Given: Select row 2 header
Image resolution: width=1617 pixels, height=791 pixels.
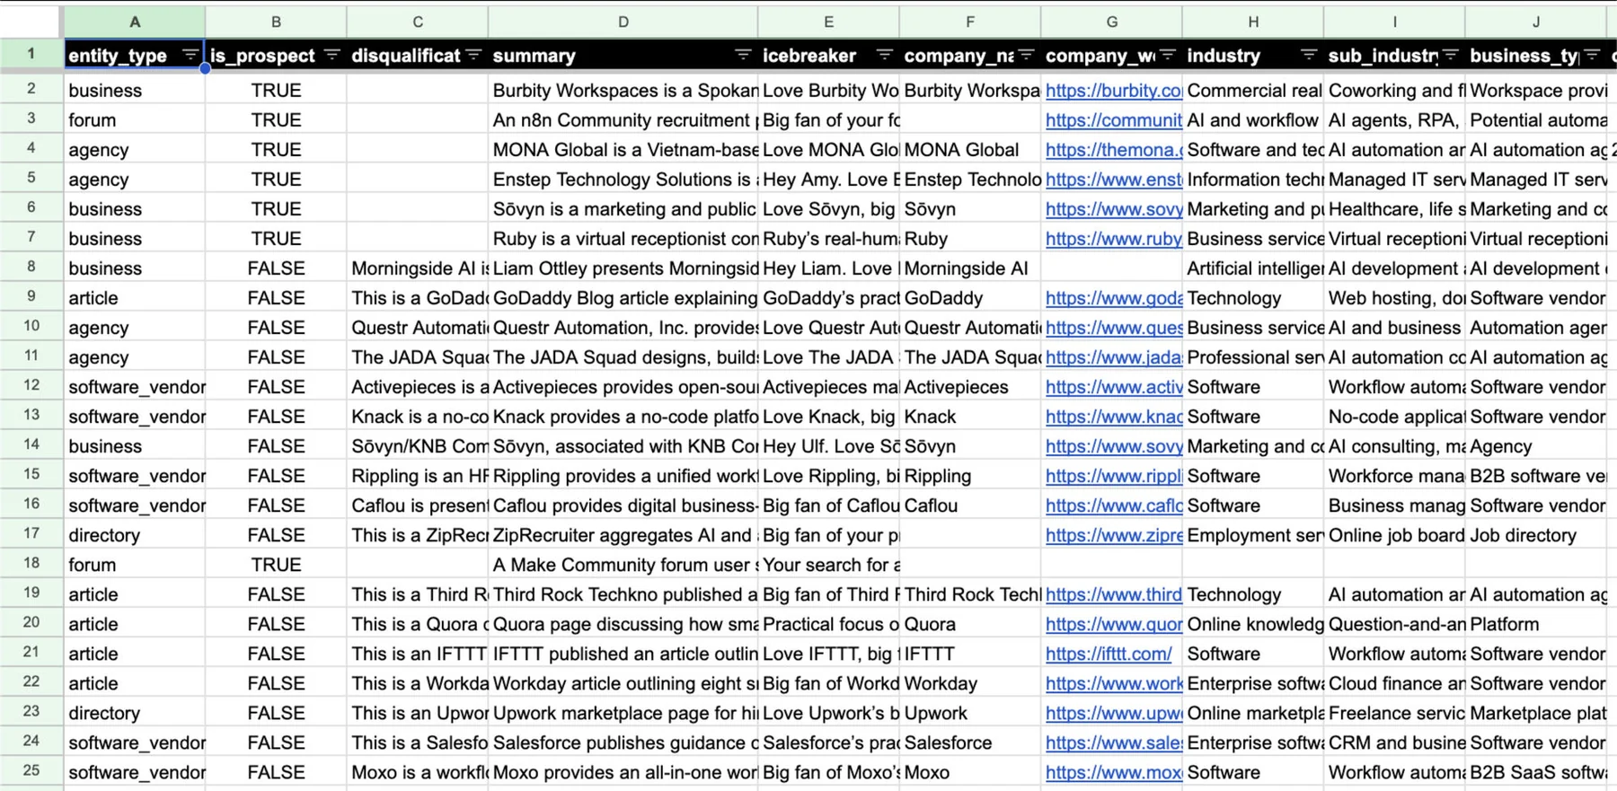Looking at the screenshot, I should pos(31,89).
